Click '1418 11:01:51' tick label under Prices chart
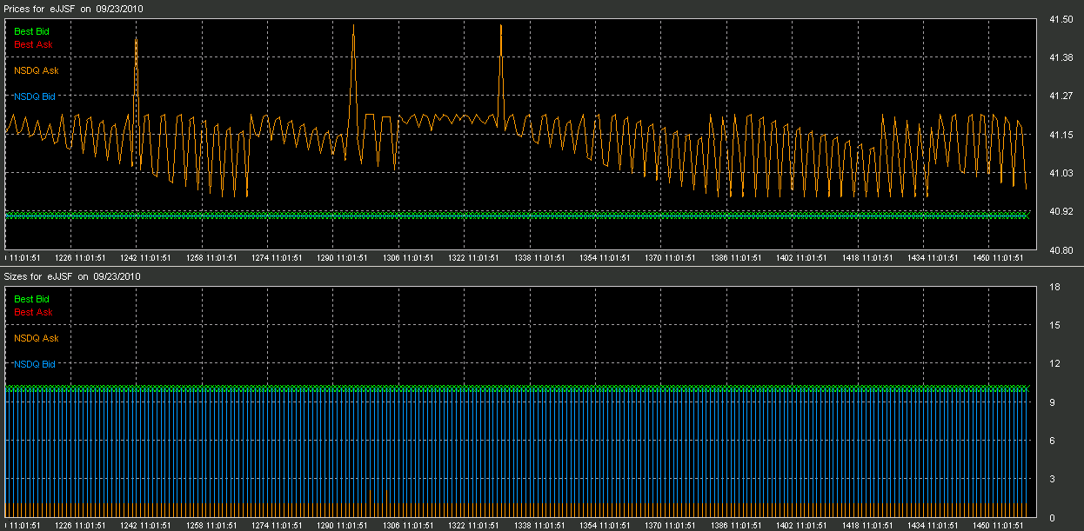The width and height of the screenshot is (1084, 531). pyautogui.click(x=867, y=258)
